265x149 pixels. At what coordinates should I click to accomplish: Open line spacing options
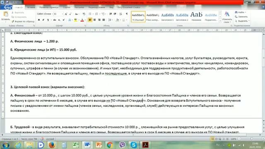[110, 20]
